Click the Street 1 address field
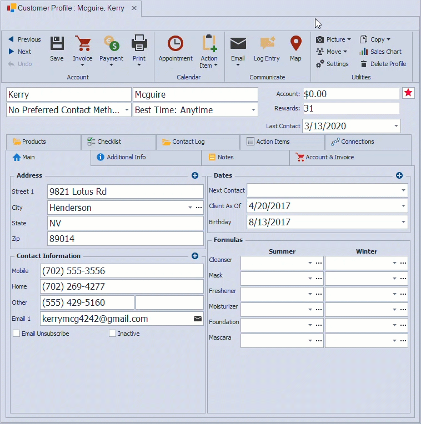Image resolution: width=421 pixels, height=424 pixels. tap(126, 191)
